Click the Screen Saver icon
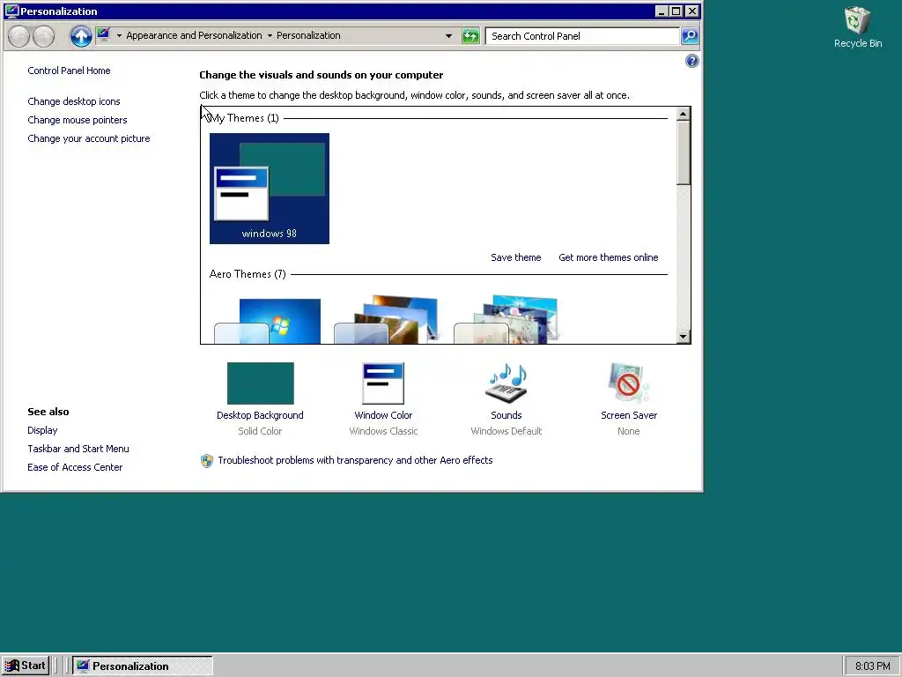 628,383
